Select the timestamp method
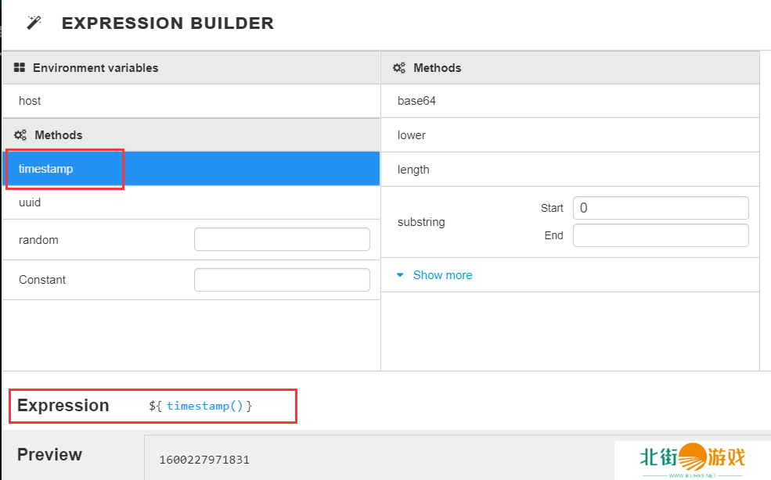771x480 pixels. pyautogui.click(x=46, y=169)
